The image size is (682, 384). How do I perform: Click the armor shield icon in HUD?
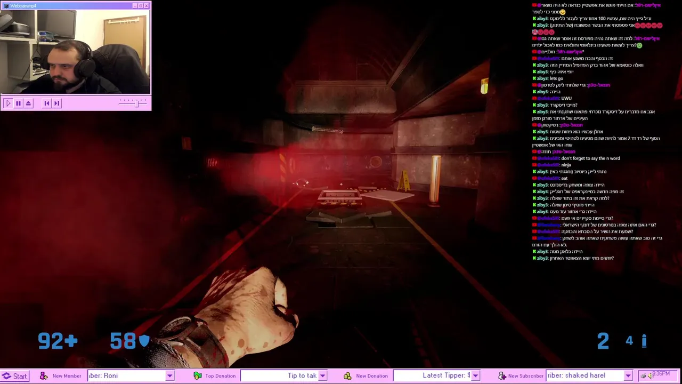(144, 340)
